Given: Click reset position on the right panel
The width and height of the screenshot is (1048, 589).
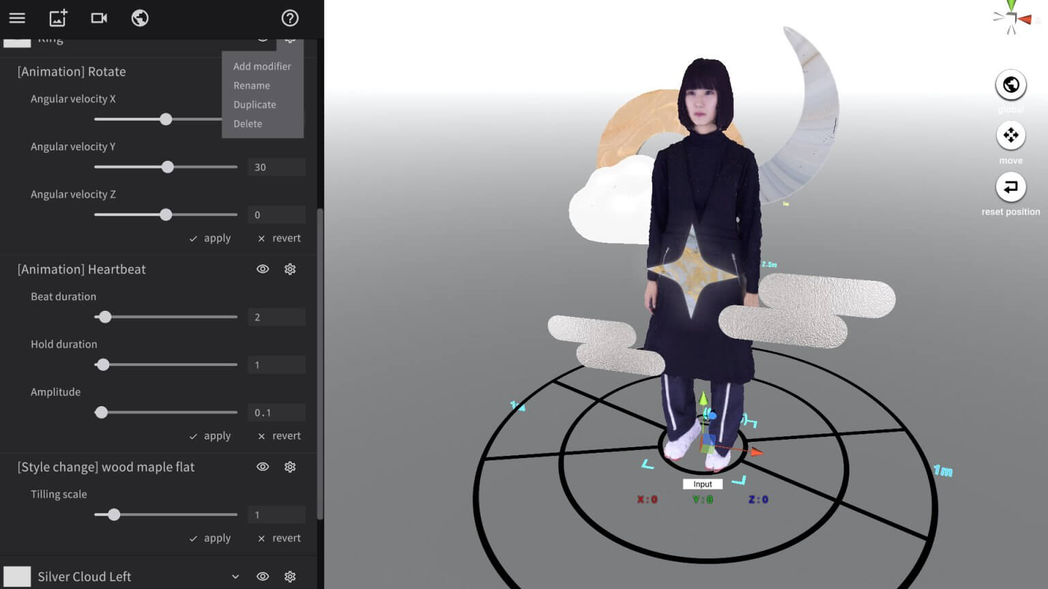Looking at the screenshot, I should click(x=1010, y=186).
